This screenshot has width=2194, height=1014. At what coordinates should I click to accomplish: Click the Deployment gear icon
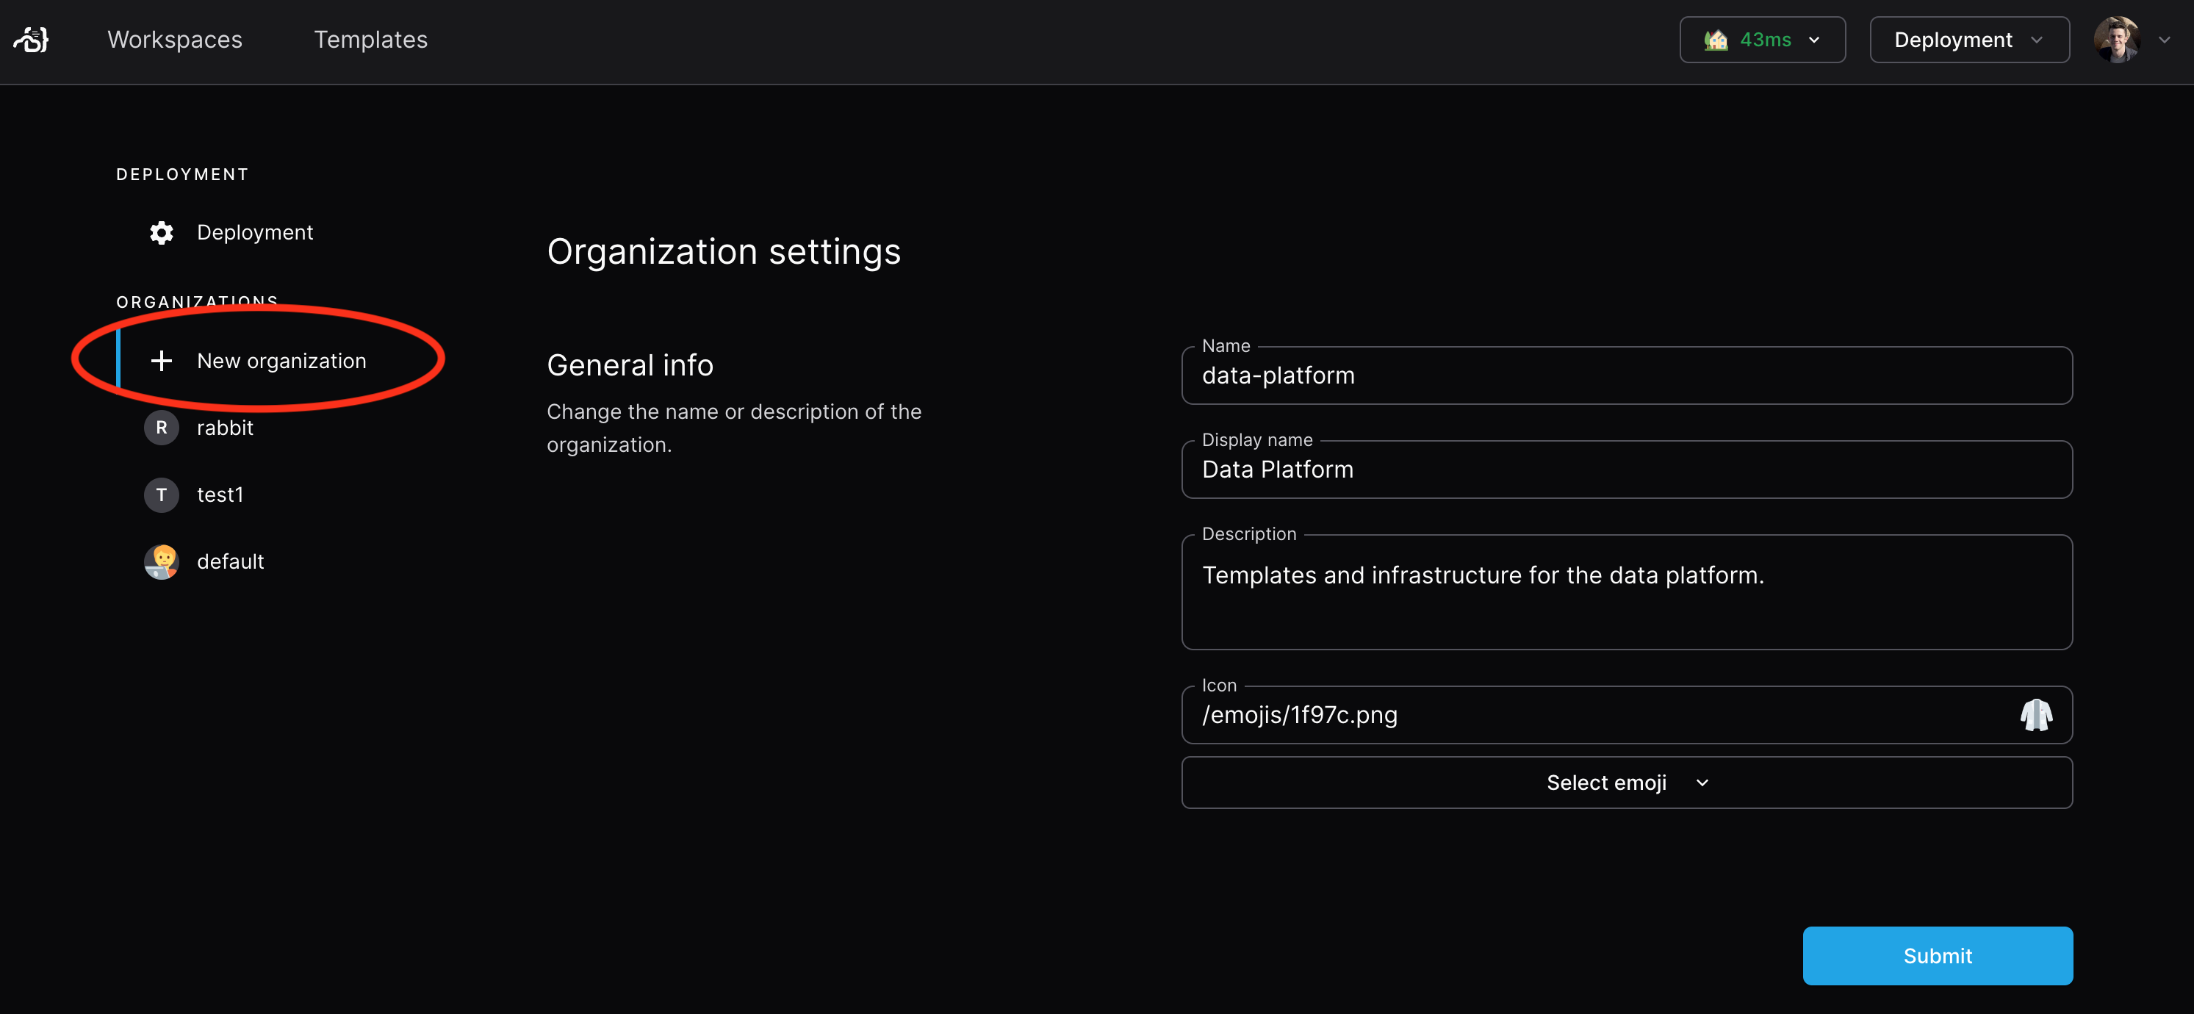point(161,232)
